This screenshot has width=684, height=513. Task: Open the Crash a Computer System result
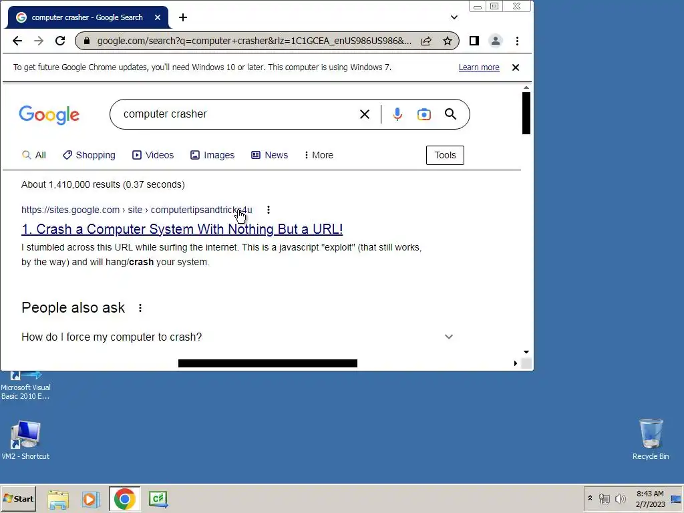[x=182, y=229]
